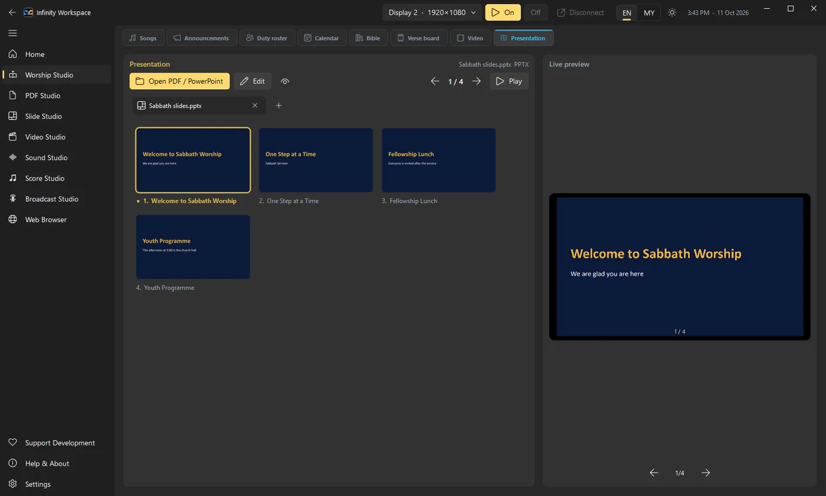Open Video Studio from the sidebar
This screenshot has height=496, width=826.
tap(57, 137)
